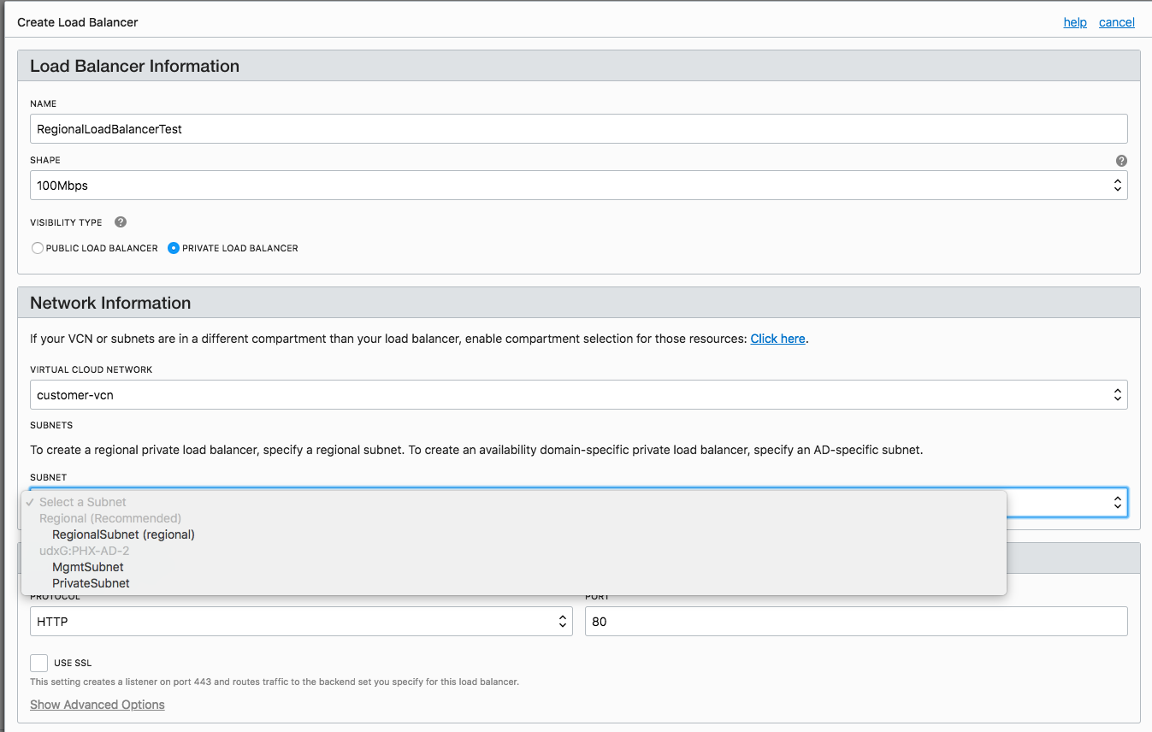
Task: Open the compartment selection 'Click here' link
Action: click(x=777, y=339)
